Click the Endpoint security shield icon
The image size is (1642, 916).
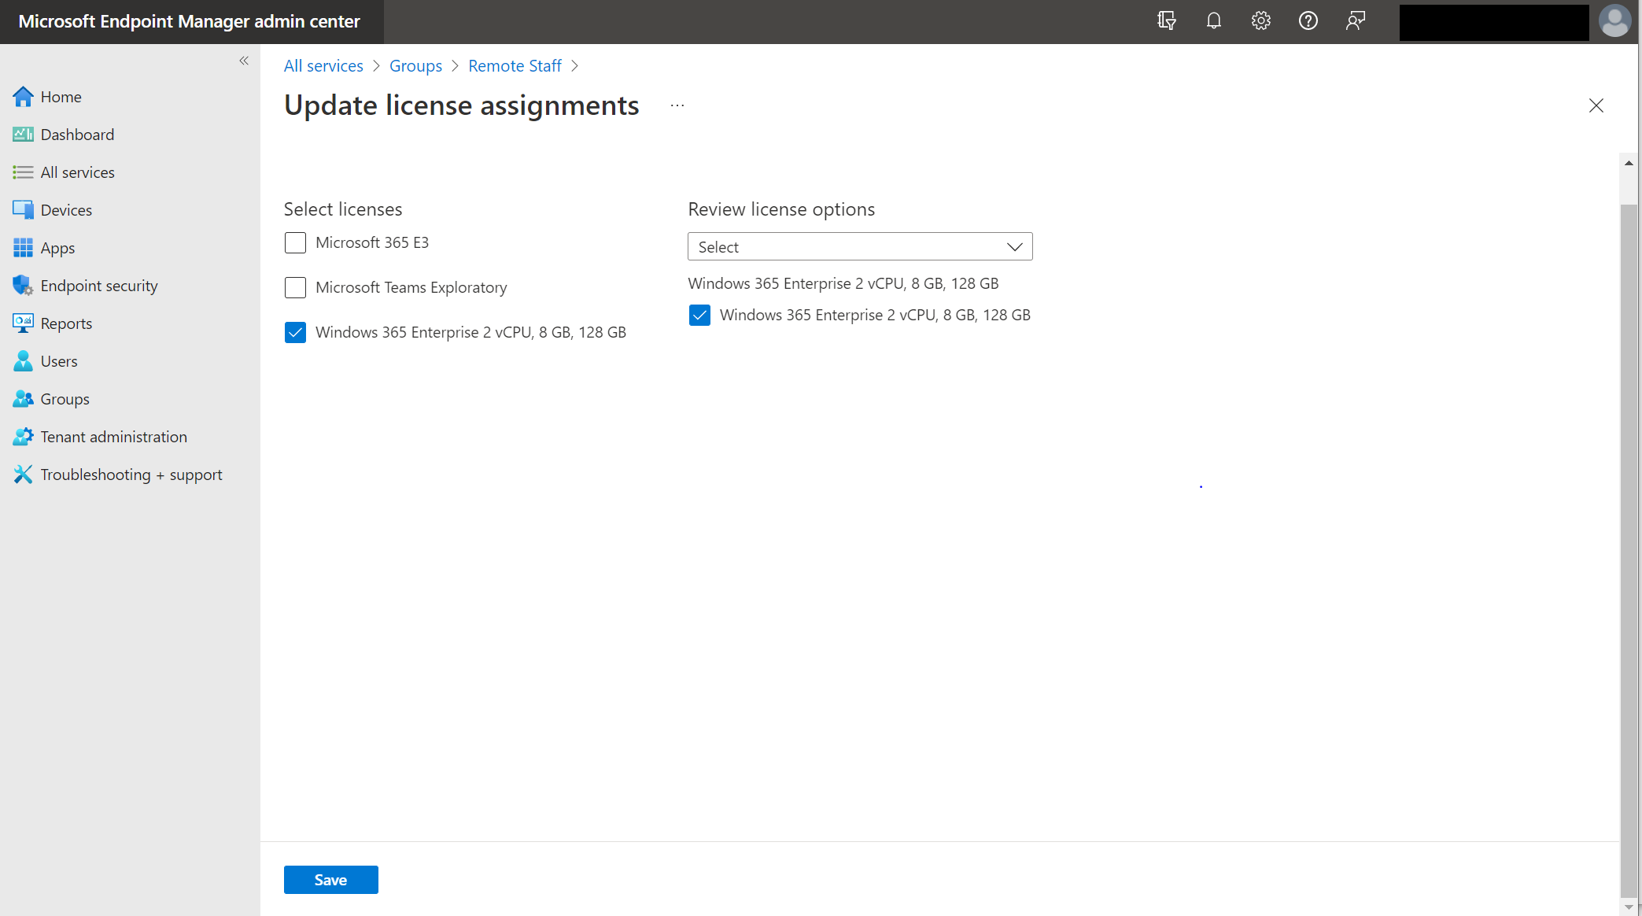pyautogui.click(x=23, y=286)
